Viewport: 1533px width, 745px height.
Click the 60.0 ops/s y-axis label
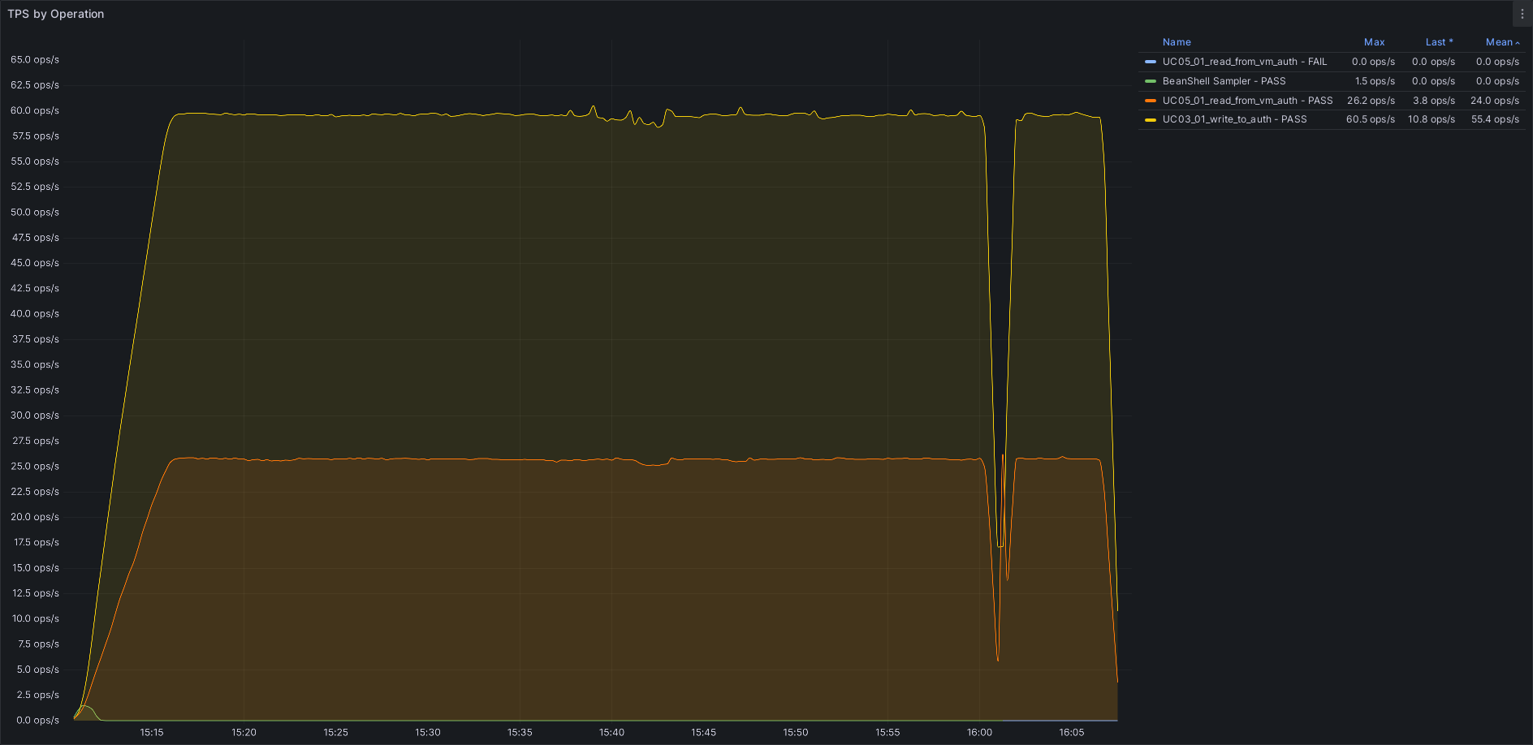click(x=35, y=110)
